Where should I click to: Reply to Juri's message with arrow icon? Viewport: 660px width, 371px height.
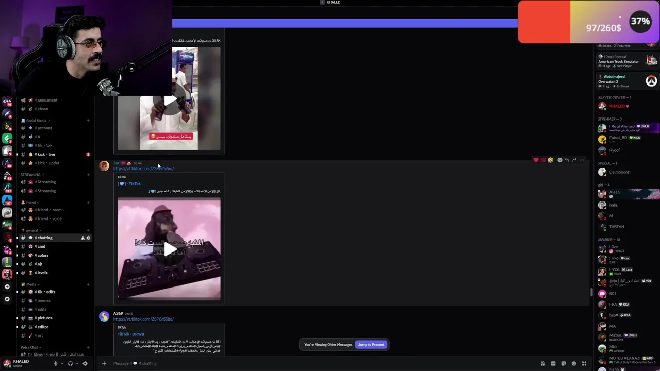pyautogui.click(x=567, y=160)
